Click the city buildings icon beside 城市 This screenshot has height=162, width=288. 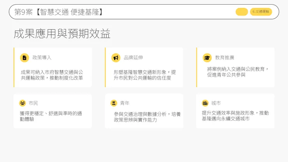(205, 103)
